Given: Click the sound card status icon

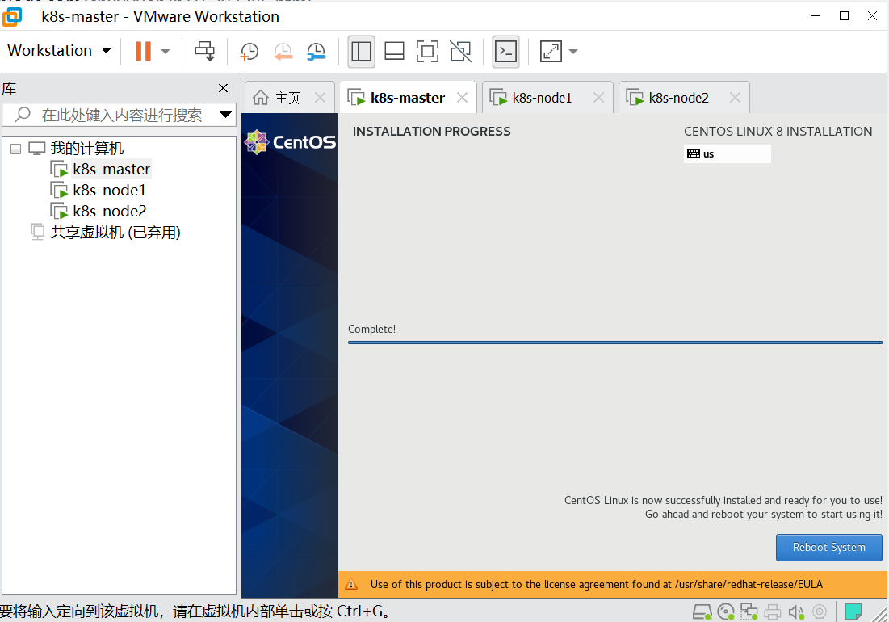Looking at the screenshot, I should click(796, 611).
